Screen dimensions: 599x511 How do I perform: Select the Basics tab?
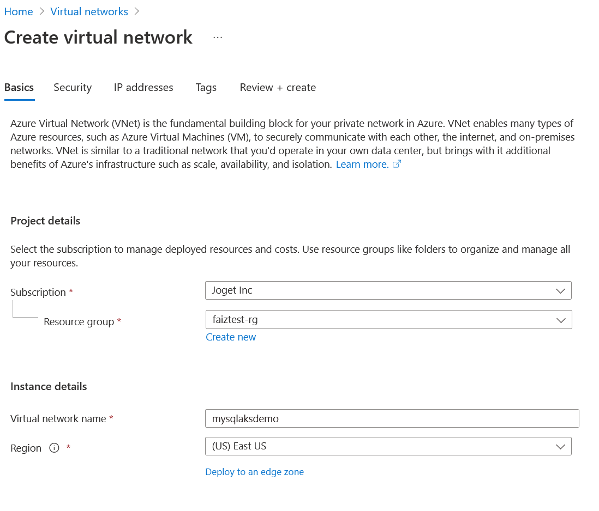(19, 88)
